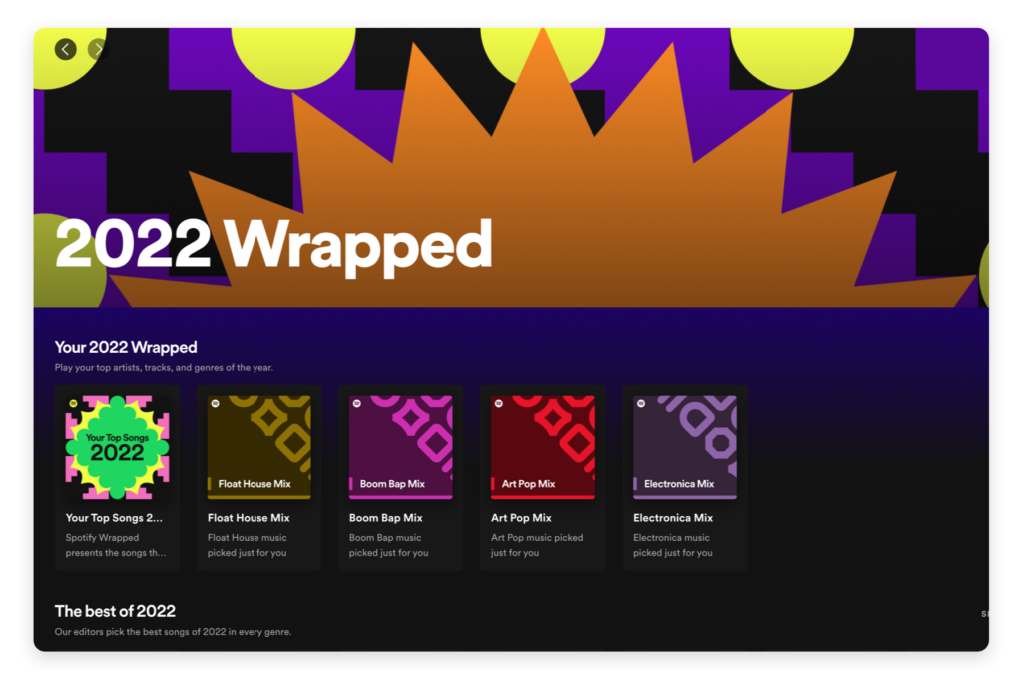Click Spotify logo on Boom Bap Mix cover
The width and height of the screenshot is (1022, 680).
357,403
